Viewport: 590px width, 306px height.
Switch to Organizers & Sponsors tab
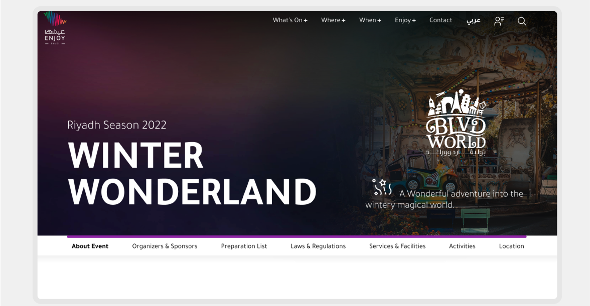pos(164,246)
